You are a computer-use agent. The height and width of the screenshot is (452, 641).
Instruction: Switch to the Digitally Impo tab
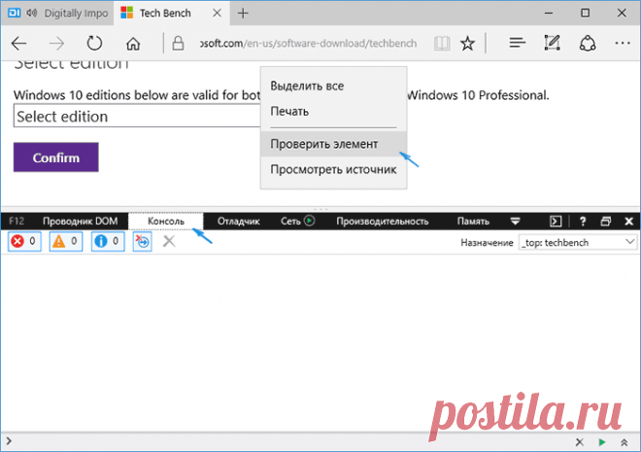(57, 13)
